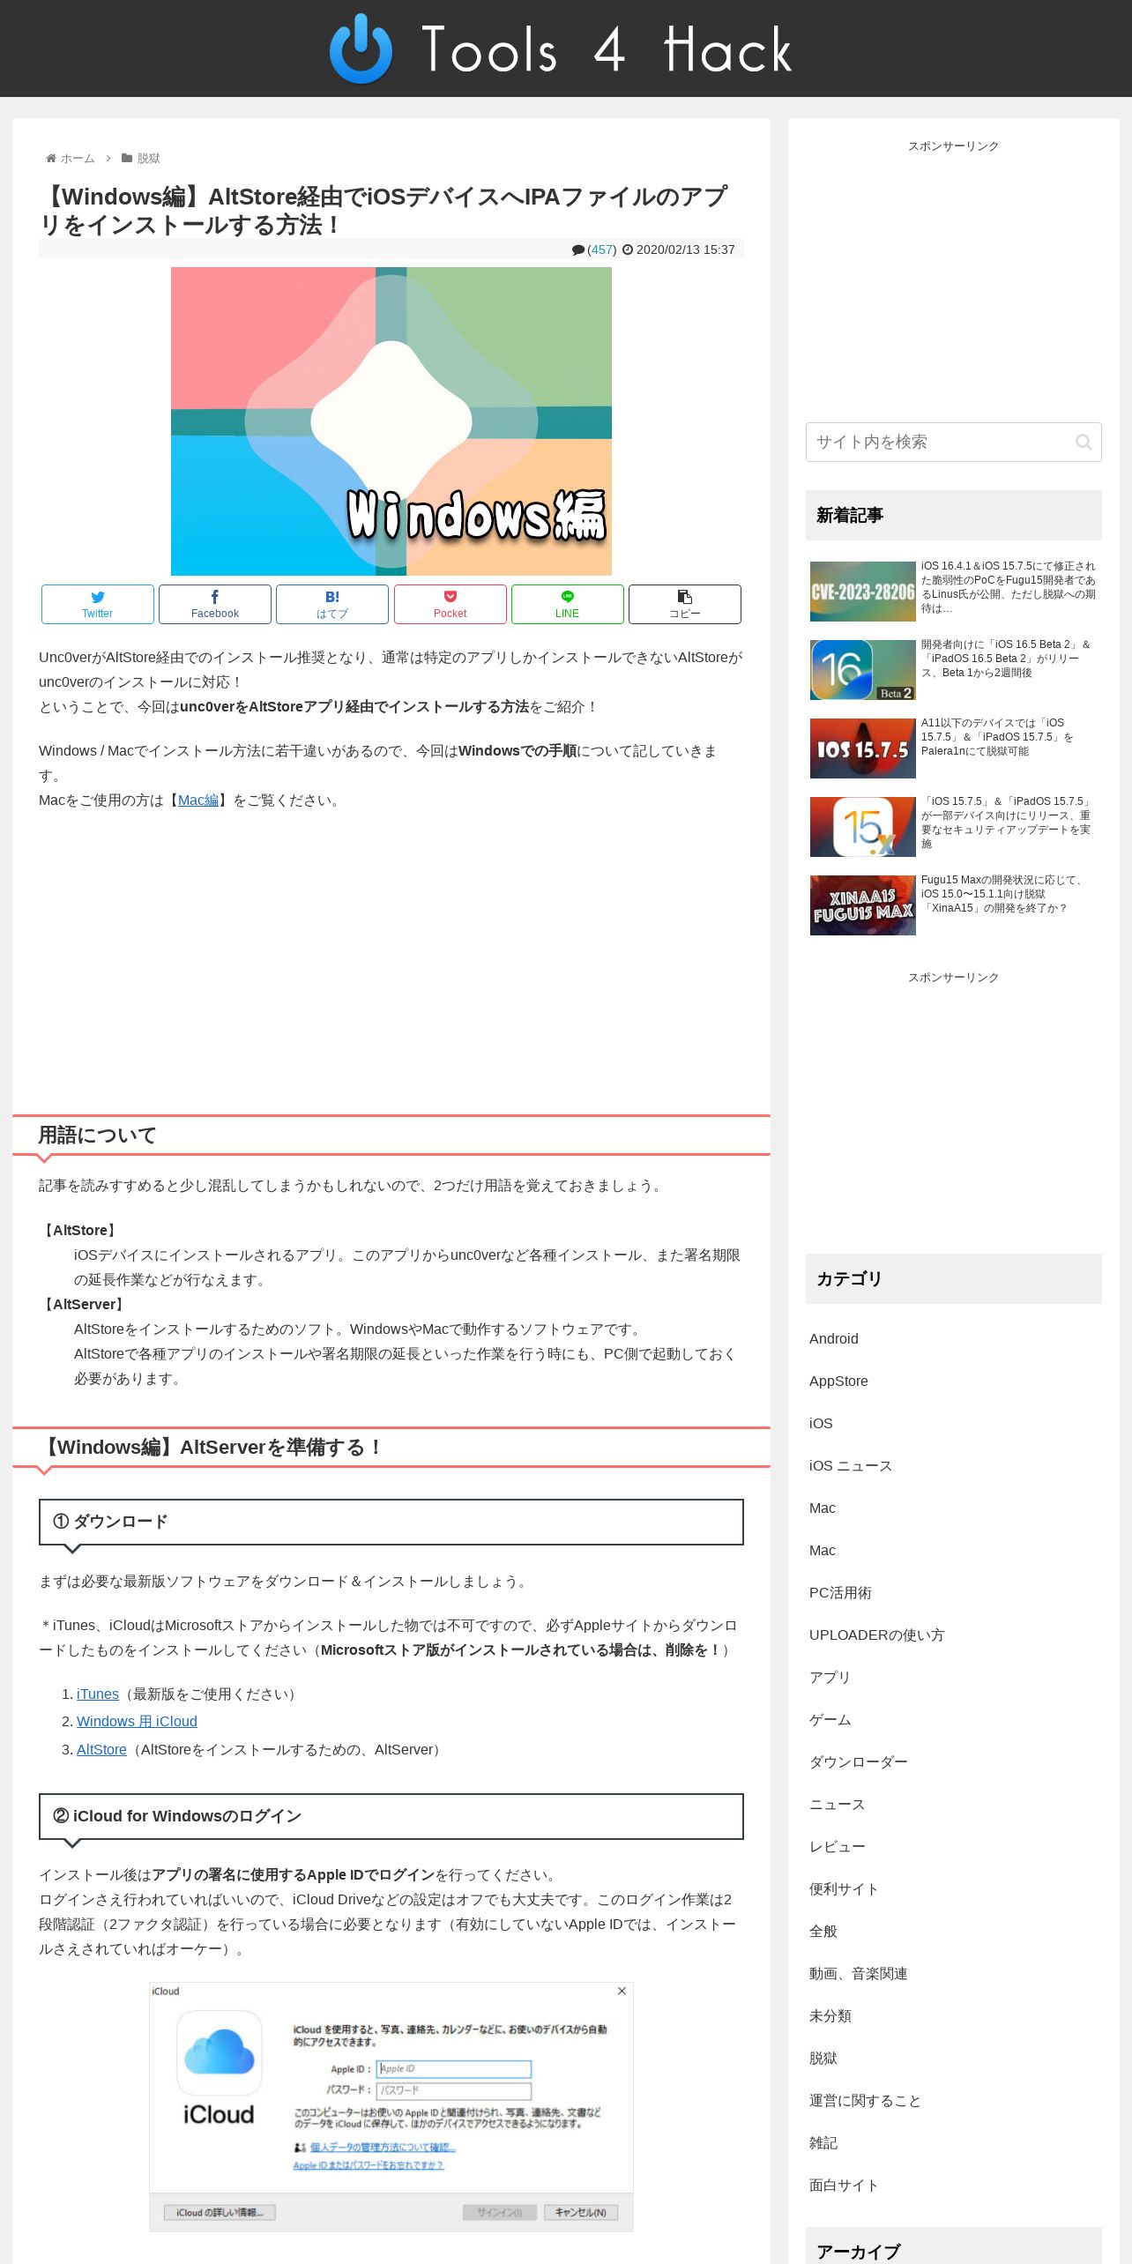Open the iTunes download link
The image size is (1132, 2264).
[98, 1694]
